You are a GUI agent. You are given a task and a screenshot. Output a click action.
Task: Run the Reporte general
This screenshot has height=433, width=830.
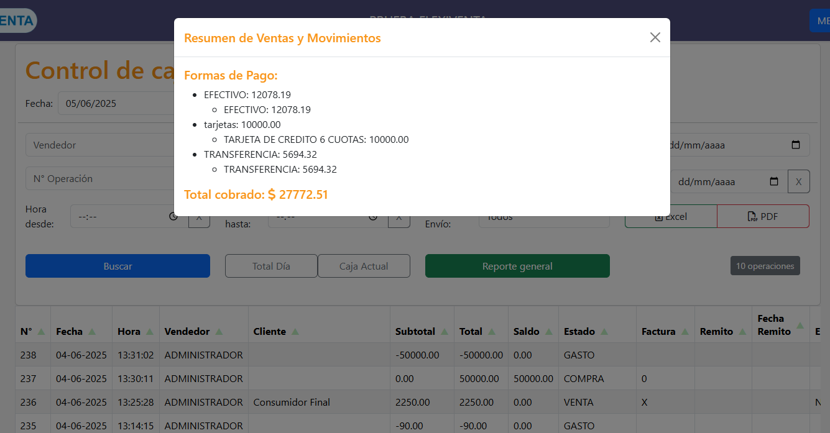coord(517,265)
